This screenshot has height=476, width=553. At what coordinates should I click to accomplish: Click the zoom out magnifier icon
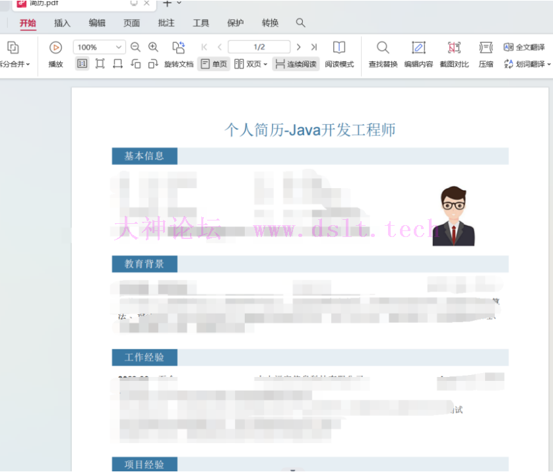[135, 47]
